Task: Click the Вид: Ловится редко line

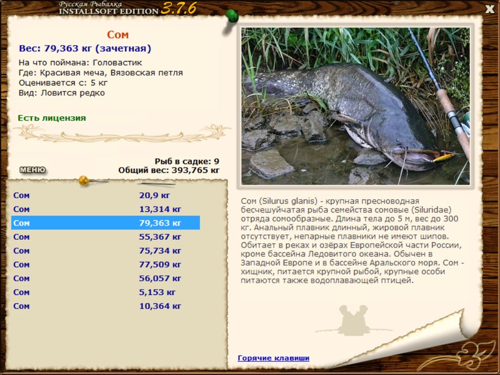Action: point(61,92)
